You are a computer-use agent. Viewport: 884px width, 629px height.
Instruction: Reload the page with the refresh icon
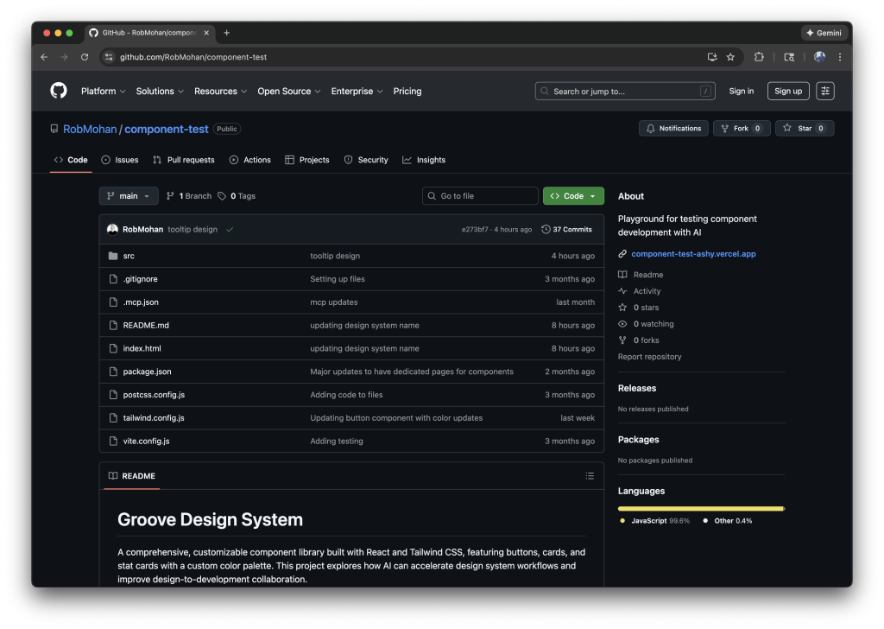tap(85, 57)
